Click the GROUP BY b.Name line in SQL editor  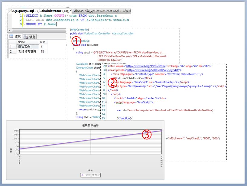click(41, 24)
